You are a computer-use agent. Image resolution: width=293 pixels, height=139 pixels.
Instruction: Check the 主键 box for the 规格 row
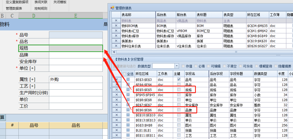[179, 90]
